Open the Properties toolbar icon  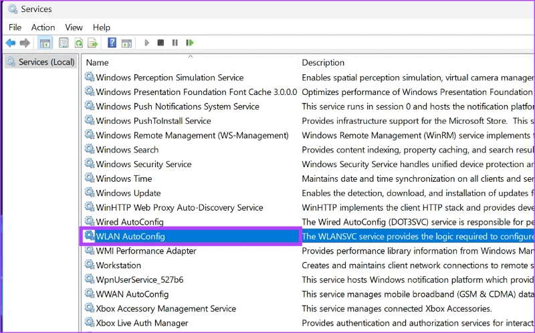(x=64, y=43)
